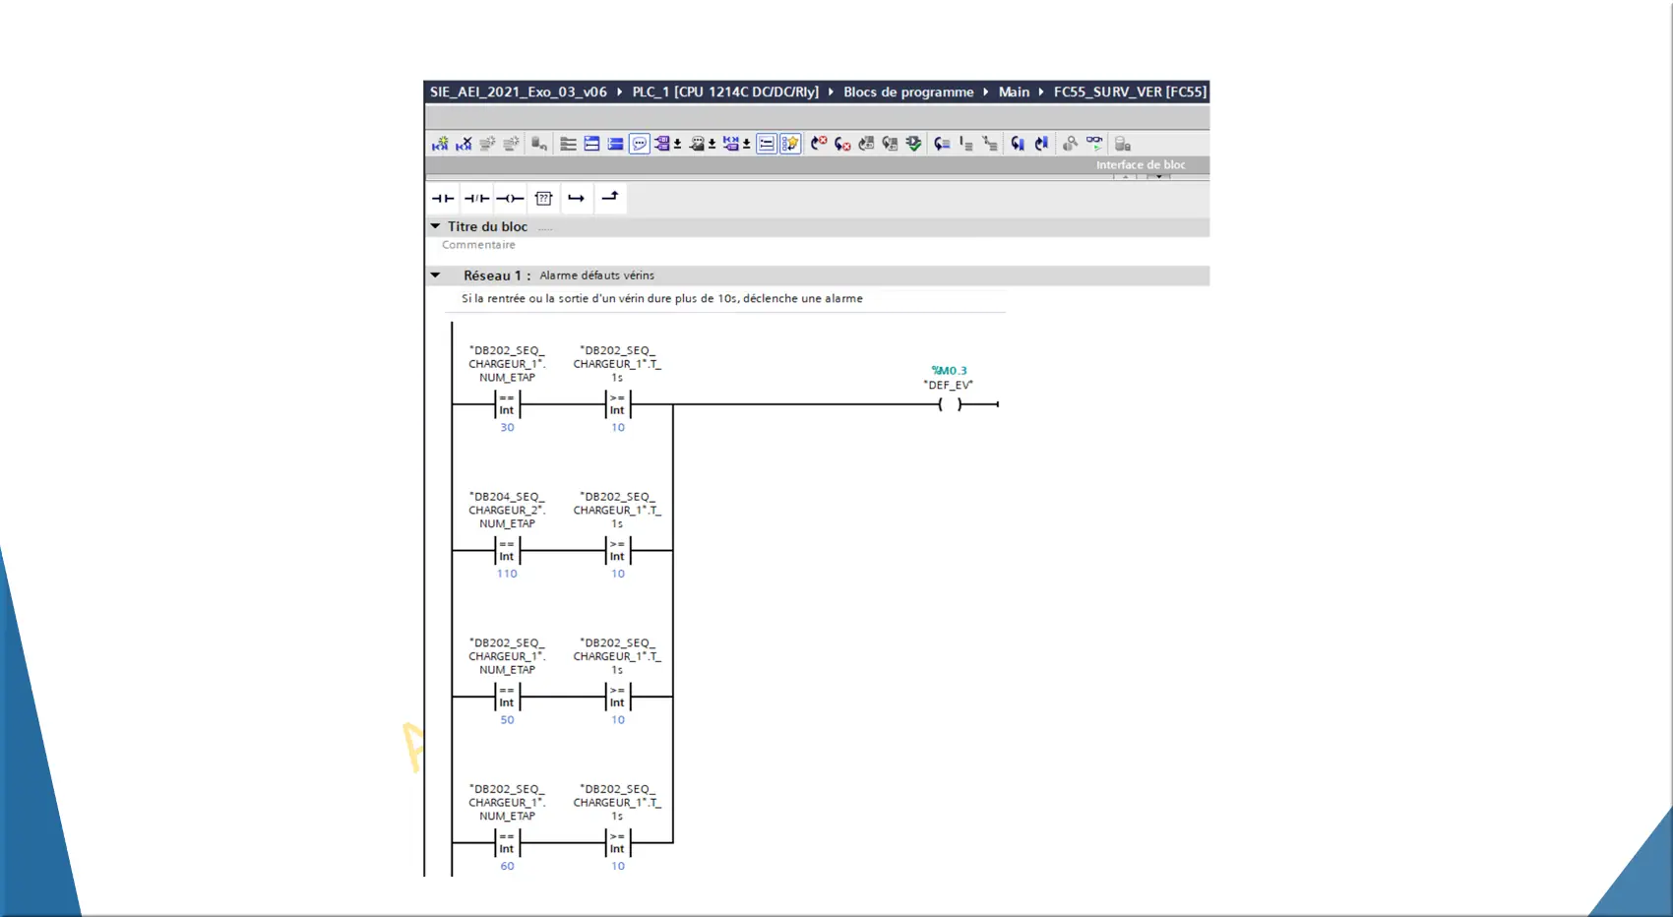This screenshot has width=1673, height=917.
Task: Click FC55_SURV_VER [FC55] breadcrumb
Action: pos(1130,92)
